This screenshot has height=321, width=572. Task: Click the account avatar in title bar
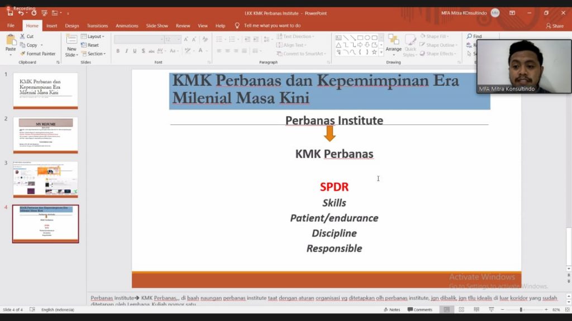tap(495, 13)
